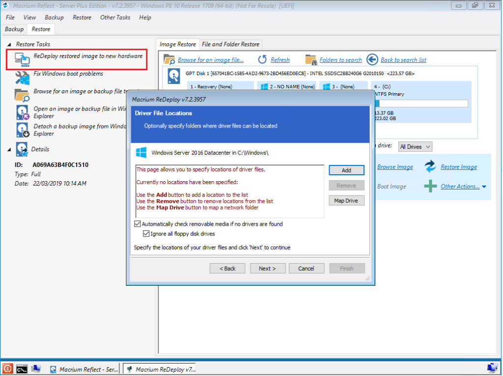Click the ReDeploy restored image icon
This screenshot has width=503, height=376.
pos(22,59)
